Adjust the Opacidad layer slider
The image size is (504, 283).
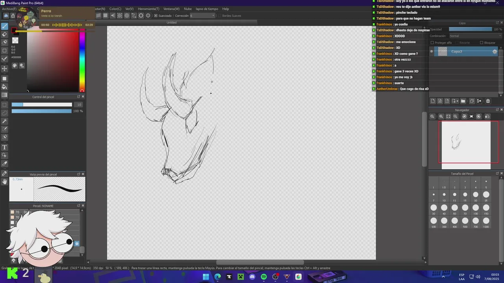point(470,29)
